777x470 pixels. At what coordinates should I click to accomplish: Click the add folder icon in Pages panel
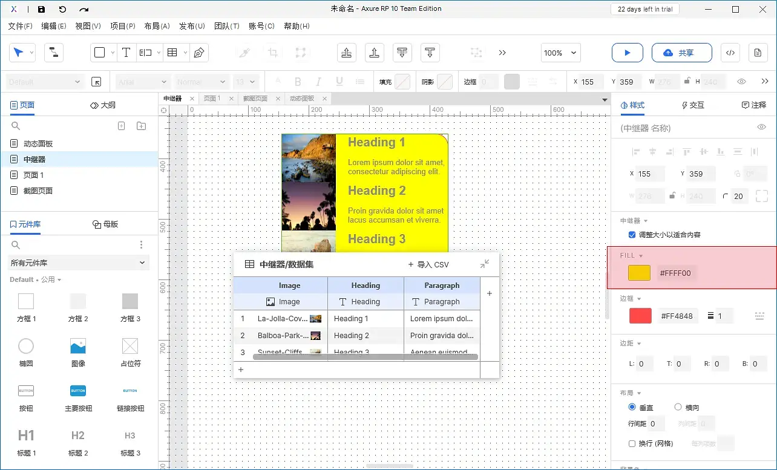point(141,126)
